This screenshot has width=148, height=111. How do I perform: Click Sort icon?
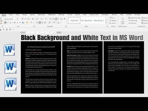[x=61, y=19]
